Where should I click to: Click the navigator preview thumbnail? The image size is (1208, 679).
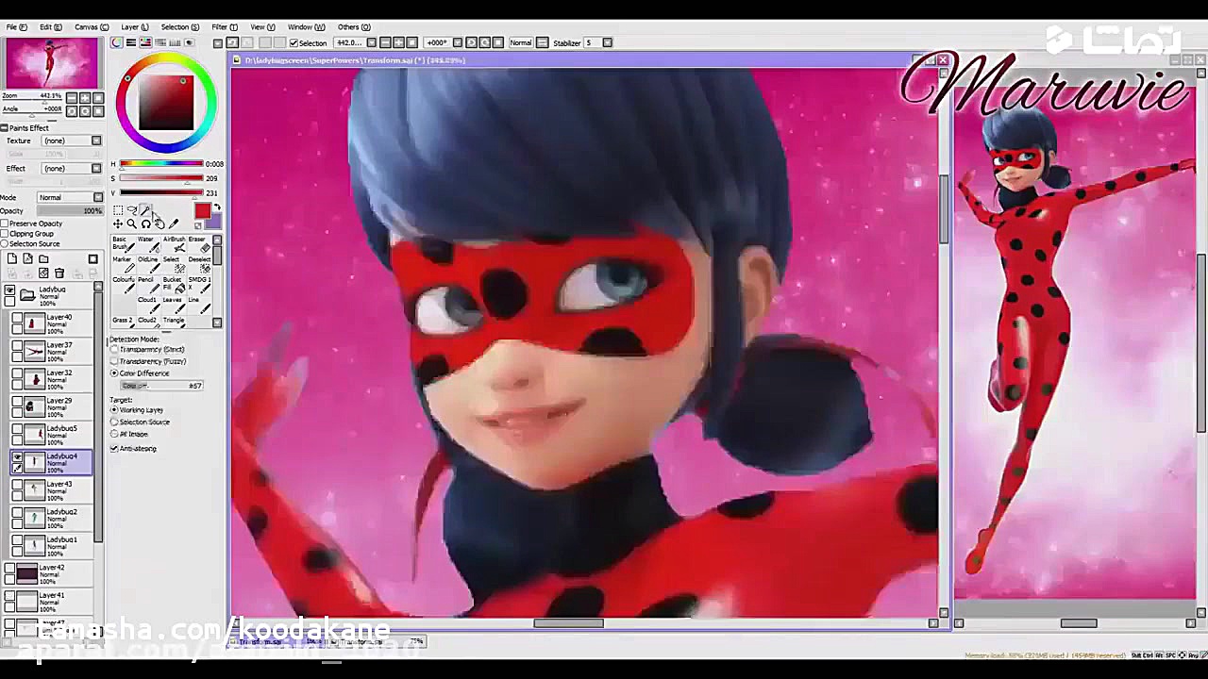coord(50,63)
